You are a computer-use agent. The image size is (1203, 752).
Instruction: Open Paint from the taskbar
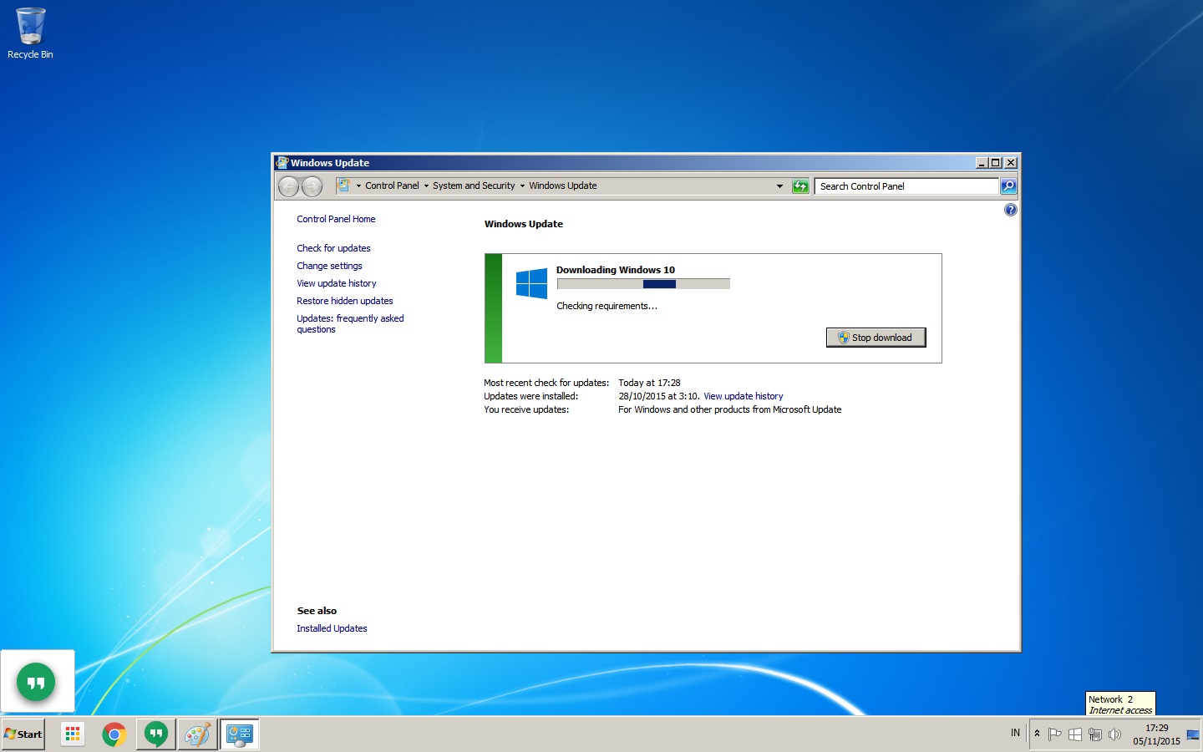coord(197,734)
